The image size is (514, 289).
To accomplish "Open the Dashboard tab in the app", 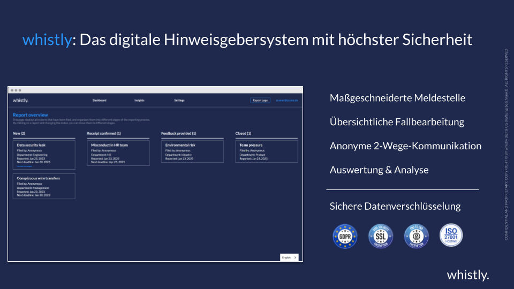I will point(100,100).
